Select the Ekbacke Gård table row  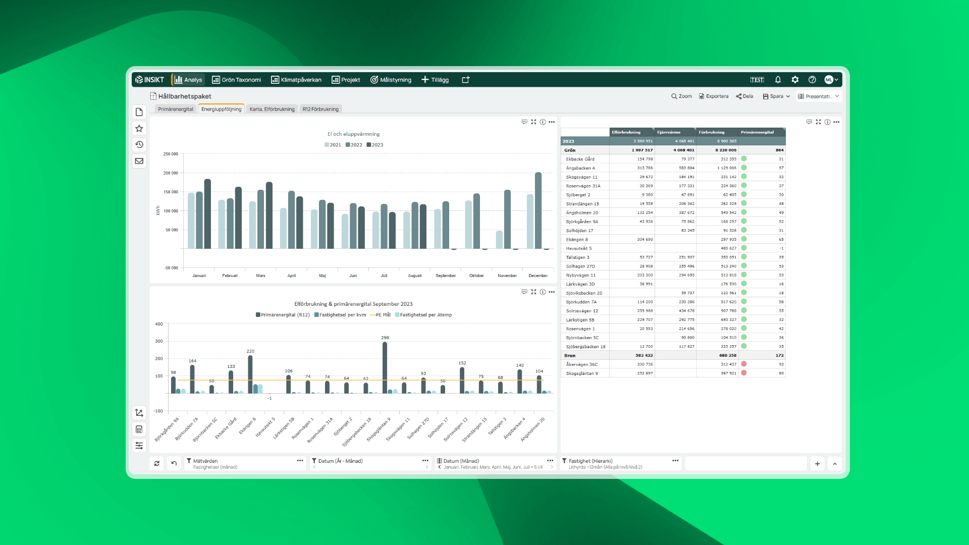673,159
